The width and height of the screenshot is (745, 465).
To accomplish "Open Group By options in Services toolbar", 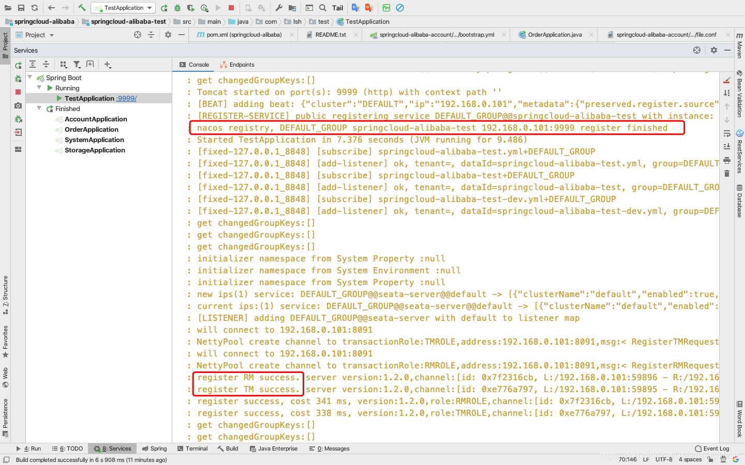I will pos(64,65).
